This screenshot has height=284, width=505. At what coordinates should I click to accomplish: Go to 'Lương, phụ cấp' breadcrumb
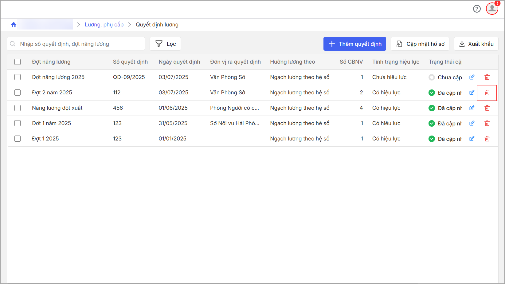coord(104,25)
